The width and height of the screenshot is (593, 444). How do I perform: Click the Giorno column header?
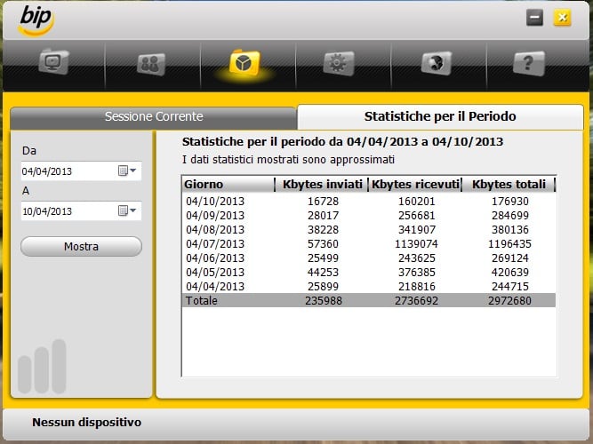click(x=228, y=185)
